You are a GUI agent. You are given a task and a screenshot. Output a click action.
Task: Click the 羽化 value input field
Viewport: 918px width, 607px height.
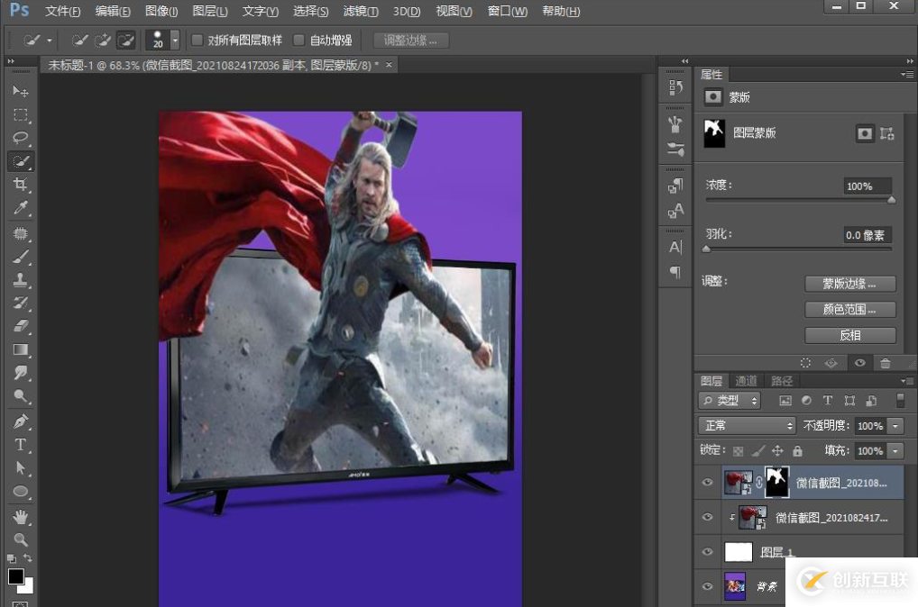click(x=867, y=235)
